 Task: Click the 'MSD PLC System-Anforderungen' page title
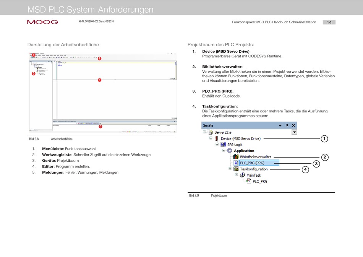[x=90, y=10]
